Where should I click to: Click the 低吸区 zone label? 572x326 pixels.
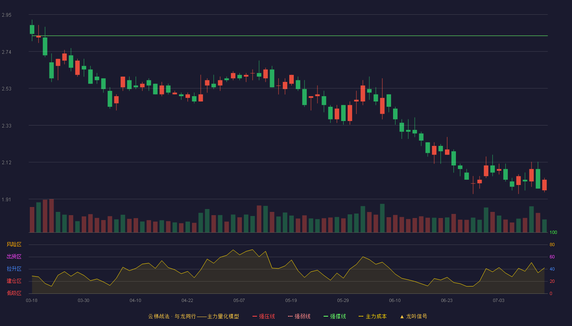14,293
